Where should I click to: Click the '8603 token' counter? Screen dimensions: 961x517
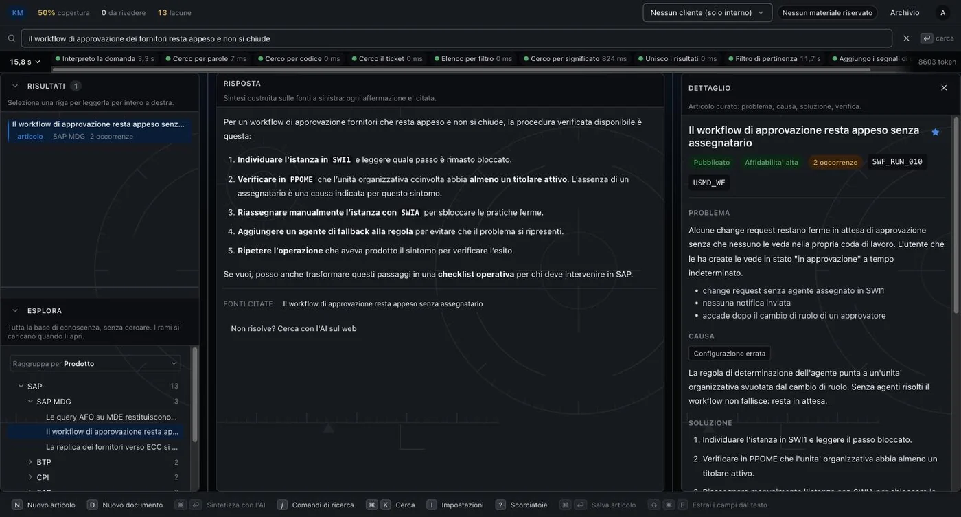937,62
